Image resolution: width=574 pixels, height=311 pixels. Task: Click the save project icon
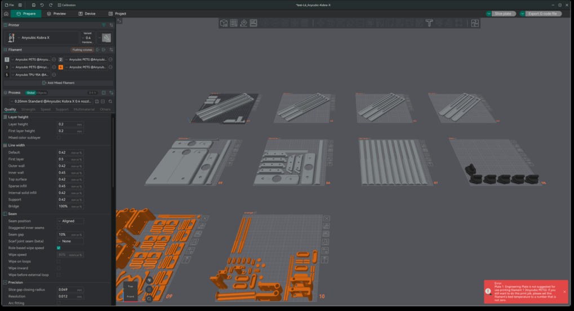click(x=33, y=5)
